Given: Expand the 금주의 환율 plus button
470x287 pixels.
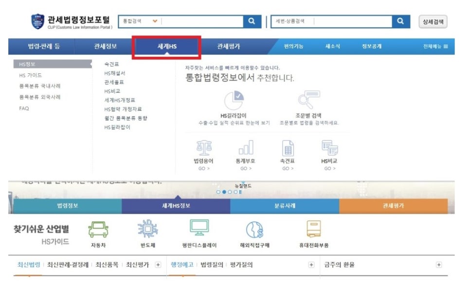Looking at the screenshot, I should tap(439, 265).
